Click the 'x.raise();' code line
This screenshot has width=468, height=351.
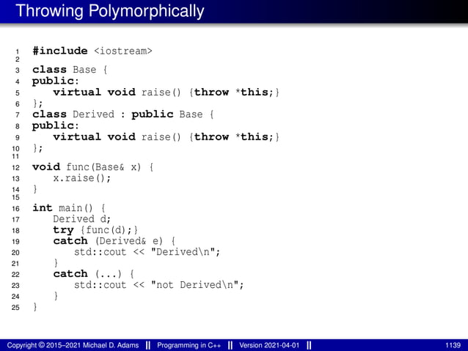click(81, 178)
